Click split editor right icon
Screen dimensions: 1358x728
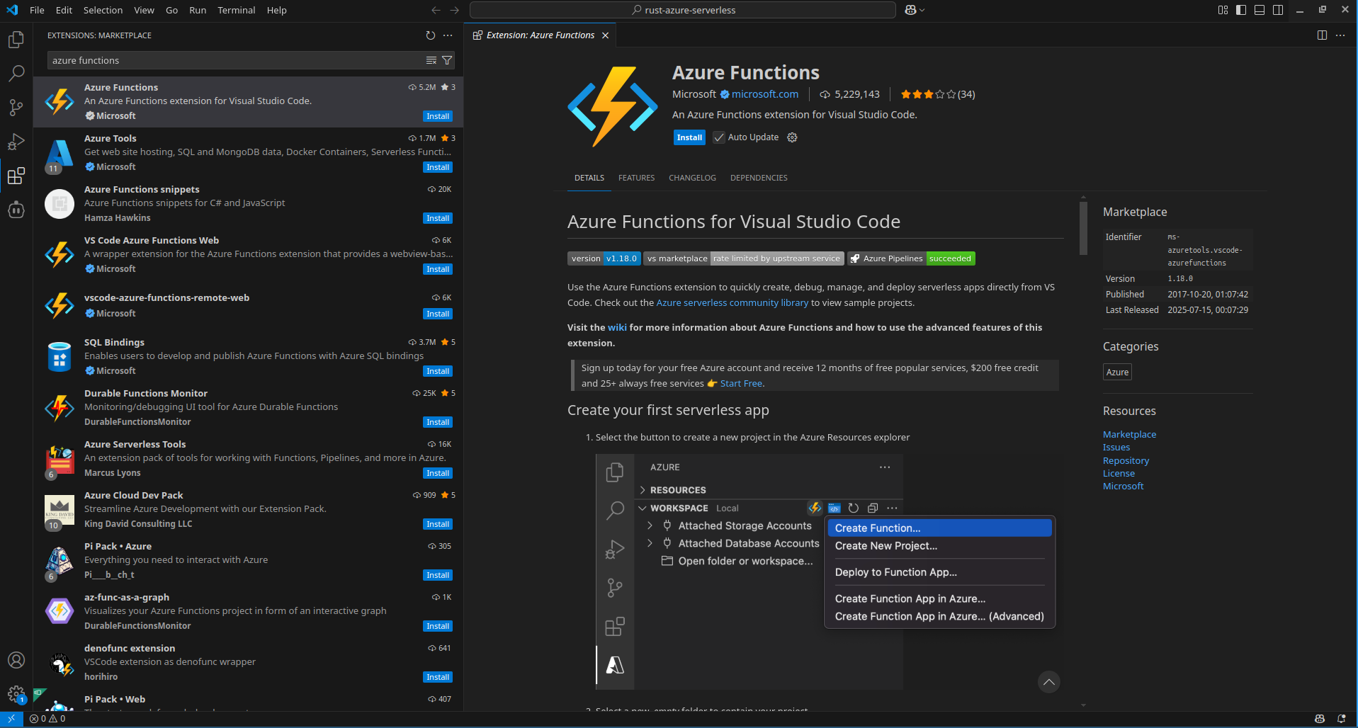(1322, 35)
